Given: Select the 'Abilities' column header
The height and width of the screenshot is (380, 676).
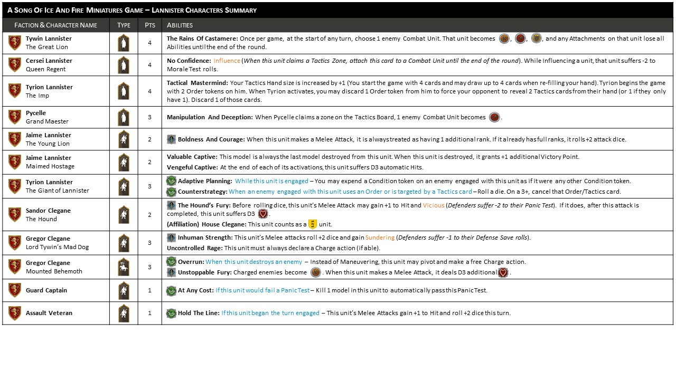Looking at the screenshot, I should (x=180, y=25).
